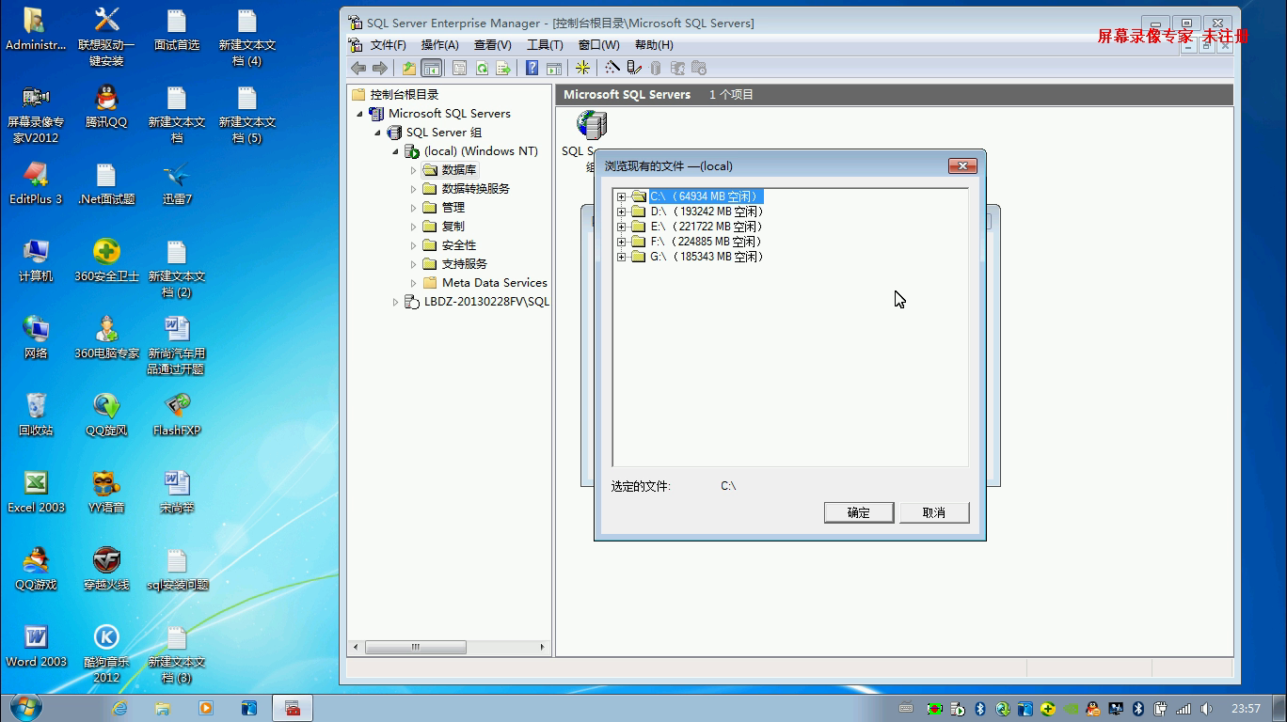
Task: Expand the E:\ drive in the file browser
Action: pos(621,227)
